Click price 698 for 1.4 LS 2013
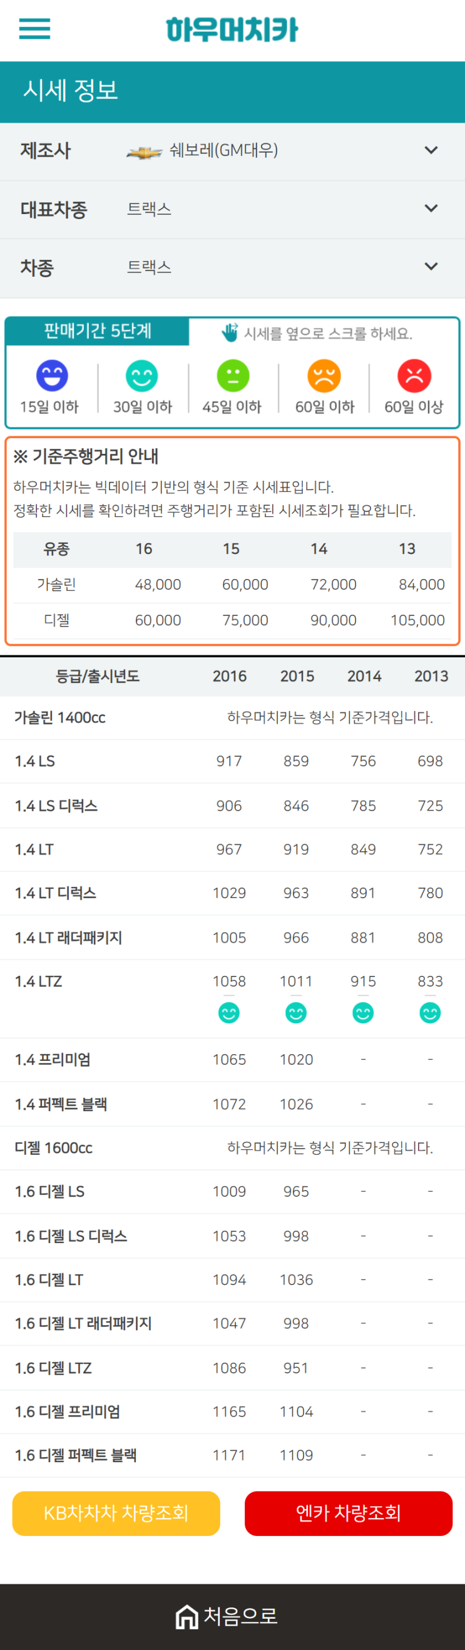This screenshot has height=1650, width=465. (x=431, y=761)
